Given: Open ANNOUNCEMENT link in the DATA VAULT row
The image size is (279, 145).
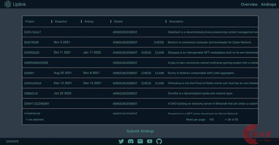Looking at the screenshot, I should (125, 32).
